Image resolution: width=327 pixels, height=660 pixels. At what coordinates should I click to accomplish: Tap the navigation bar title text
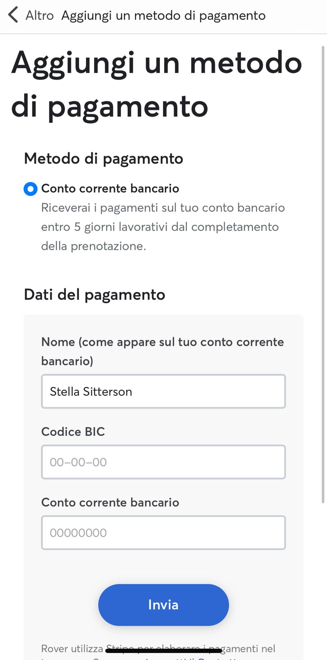point(163,15)
